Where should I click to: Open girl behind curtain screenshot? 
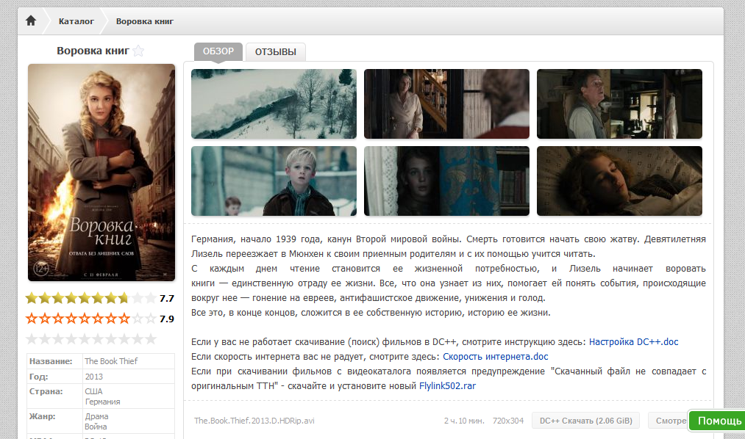coord(446,181)
